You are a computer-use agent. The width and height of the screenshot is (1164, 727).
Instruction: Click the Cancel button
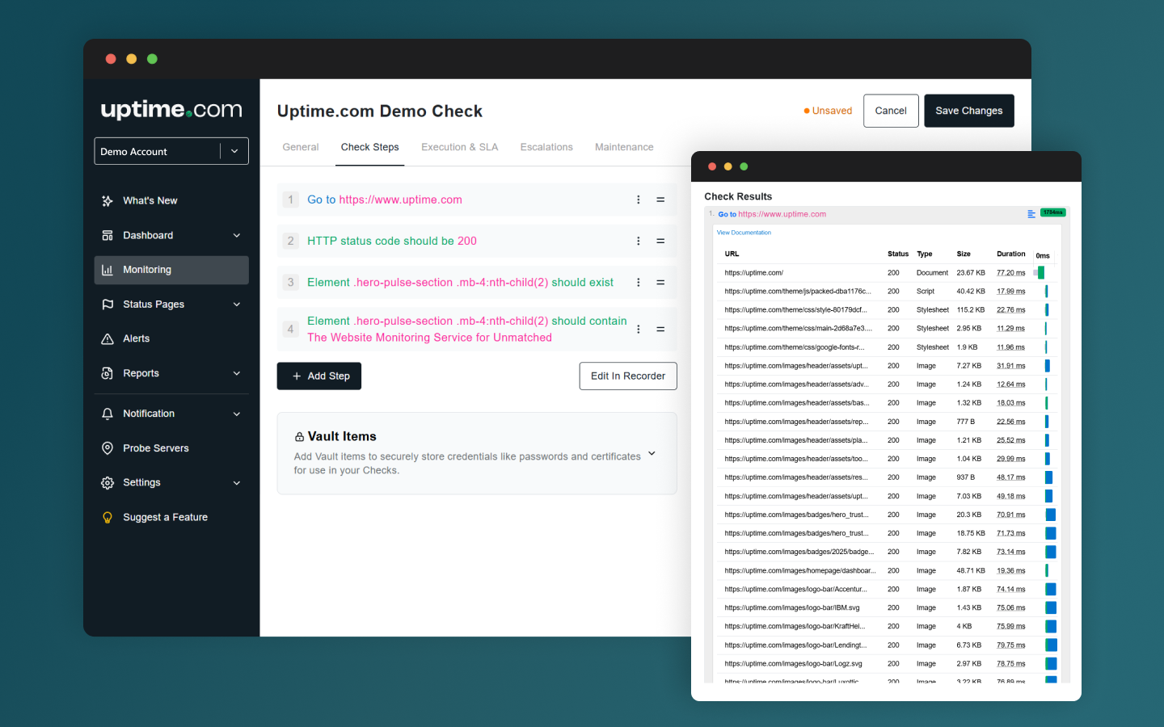point(891,111)
